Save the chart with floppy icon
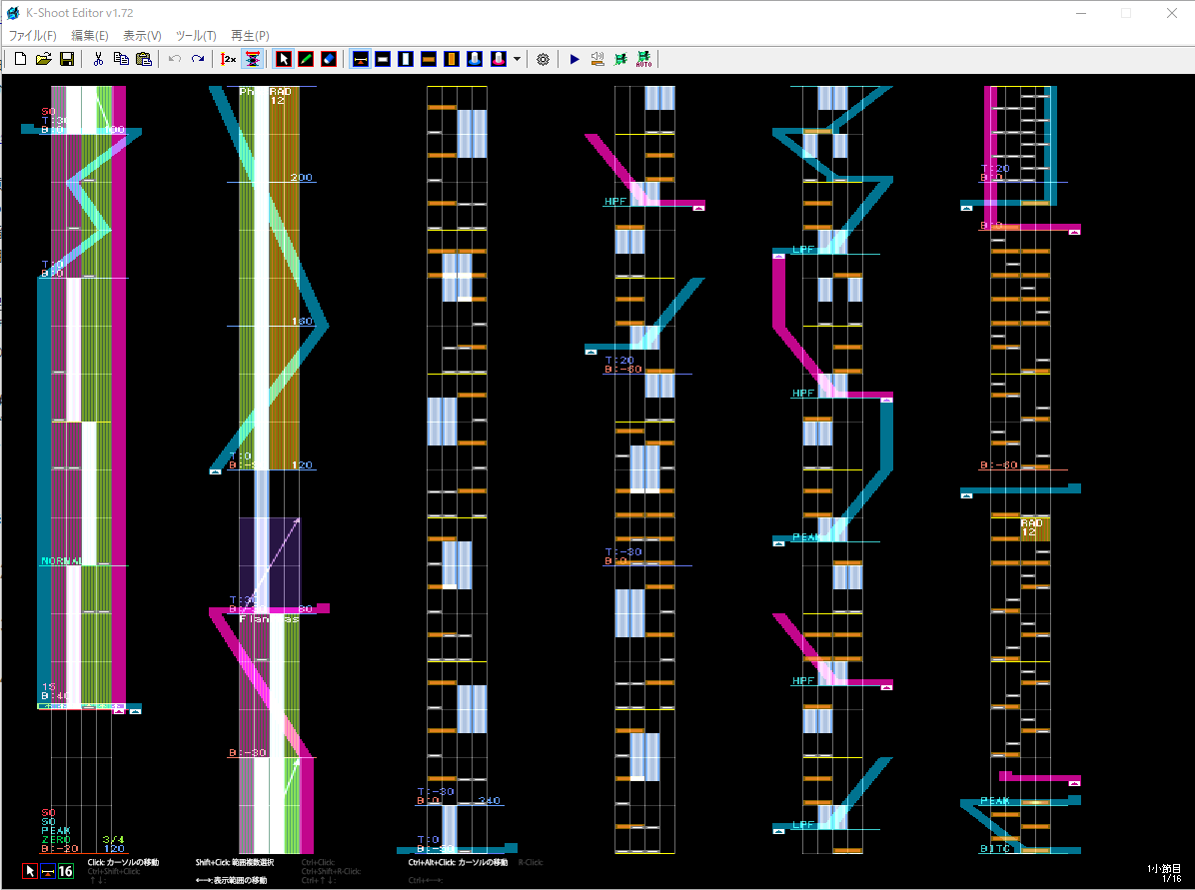The image size is (1195, 890). [66, 59]
